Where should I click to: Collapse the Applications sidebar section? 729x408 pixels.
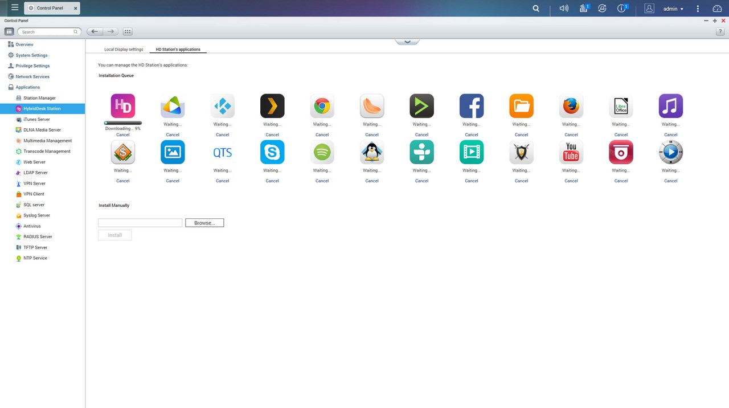[27, 87]
